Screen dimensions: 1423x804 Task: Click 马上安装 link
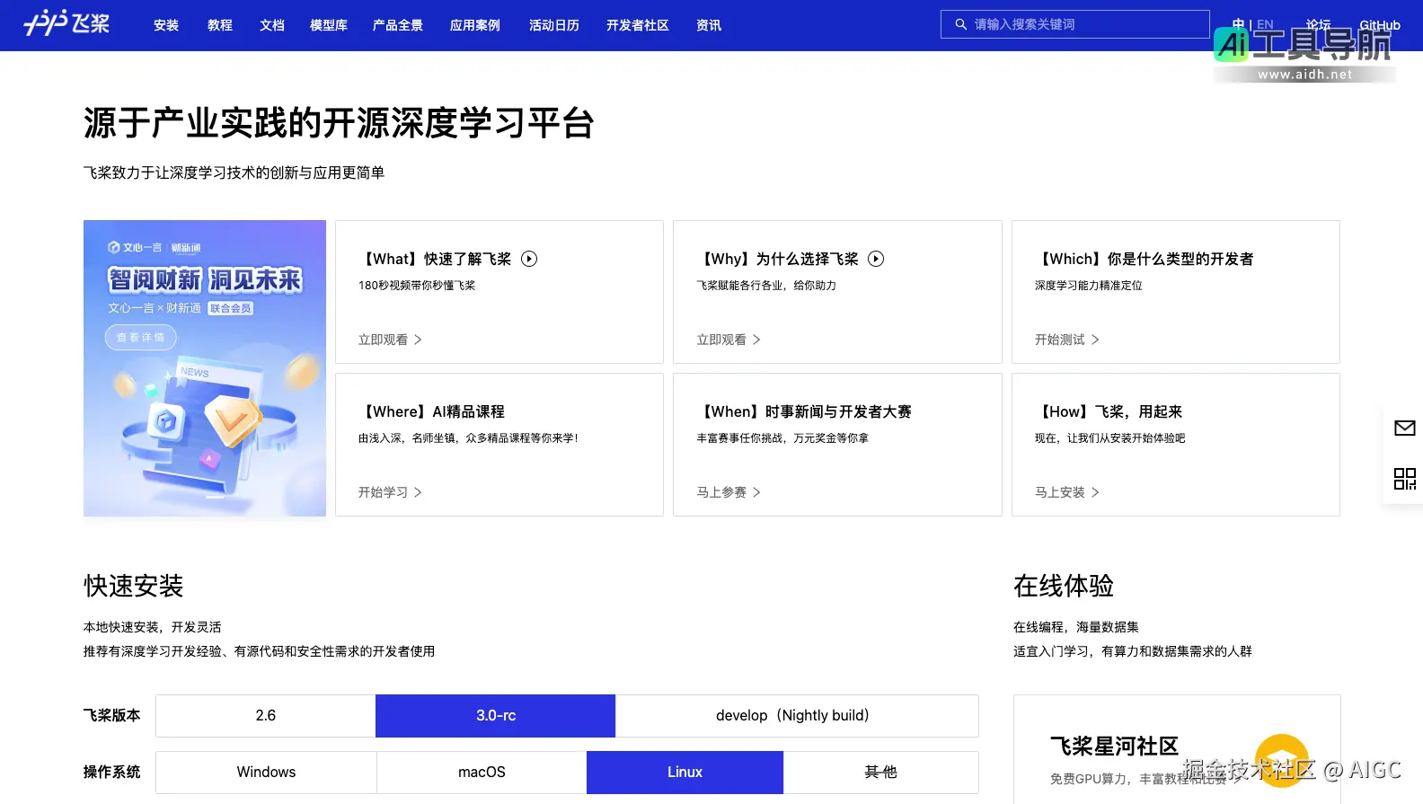[x=1060, y=492]
